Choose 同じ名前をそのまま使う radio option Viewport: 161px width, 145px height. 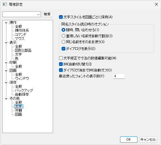point(63,42)
